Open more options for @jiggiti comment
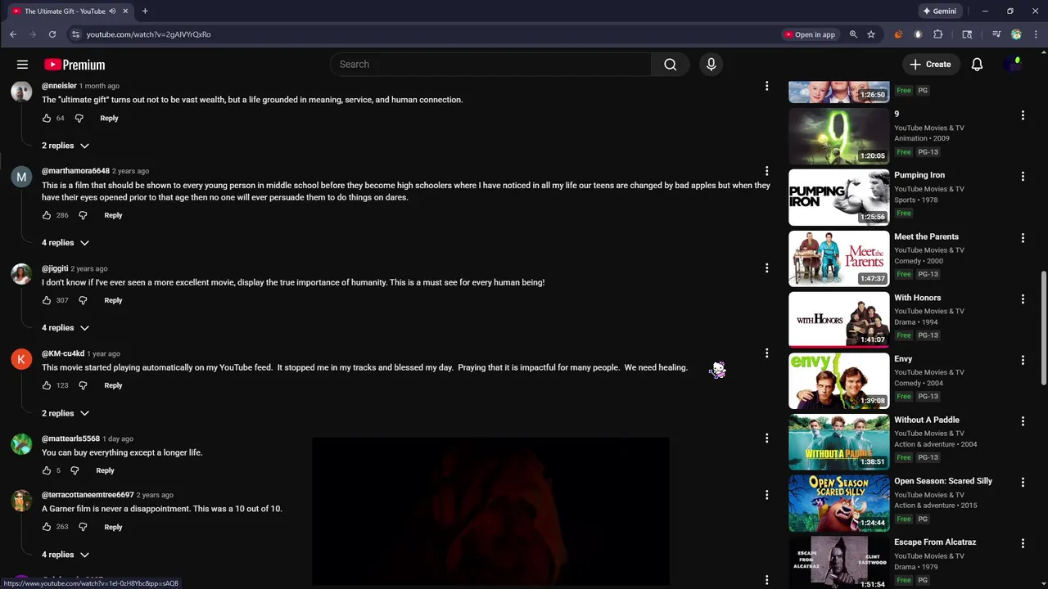 click(x=766, y=268)
